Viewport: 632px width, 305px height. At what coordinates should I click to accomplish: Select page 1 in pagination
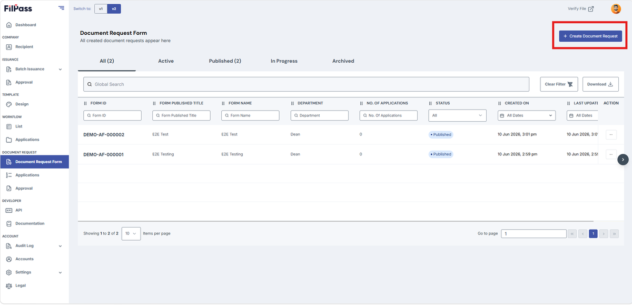(x=593, y=233)
